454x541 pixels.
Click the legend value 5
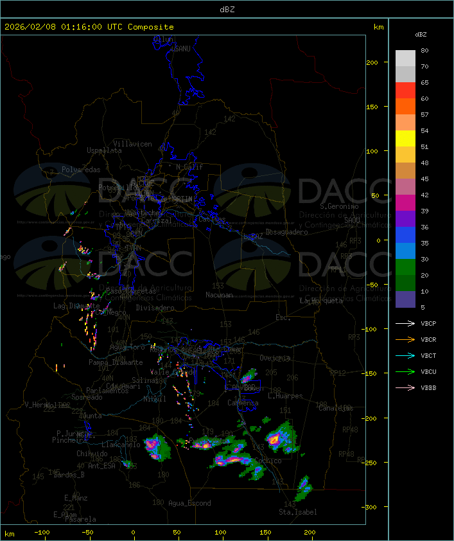(x=423, y=307)
